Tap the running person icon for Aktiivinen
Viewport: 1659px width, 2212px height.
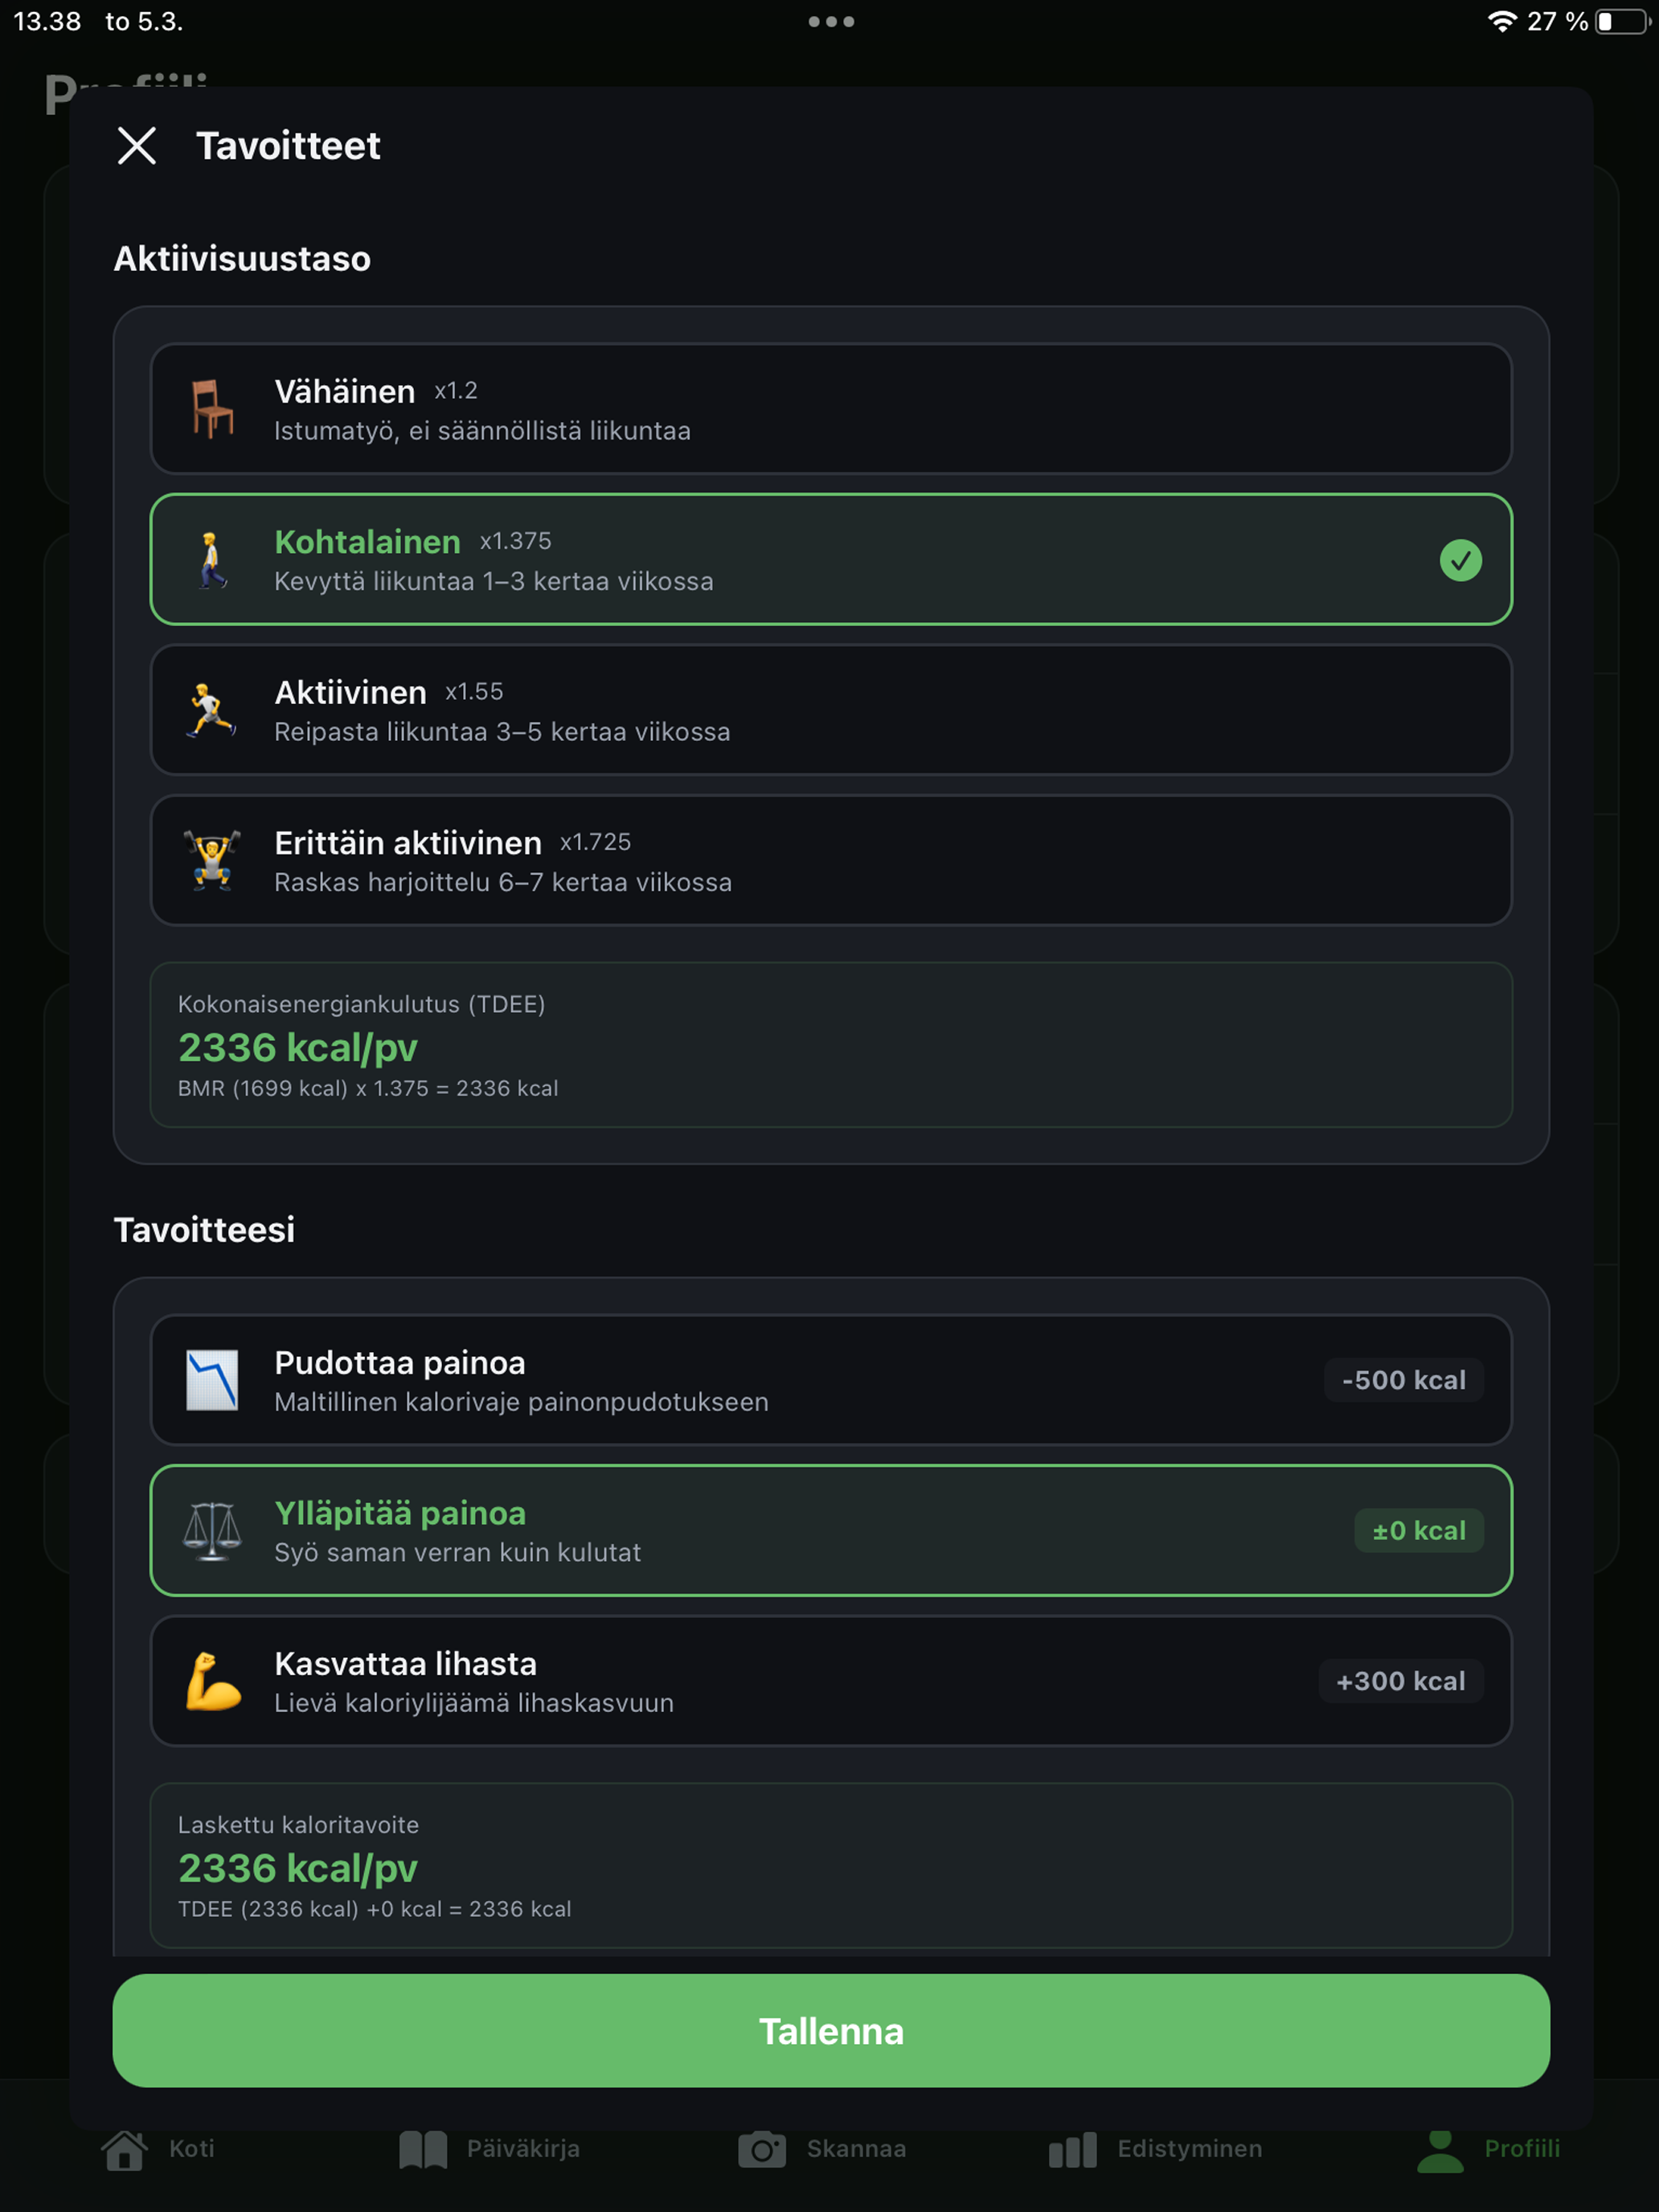pos(212,710)
